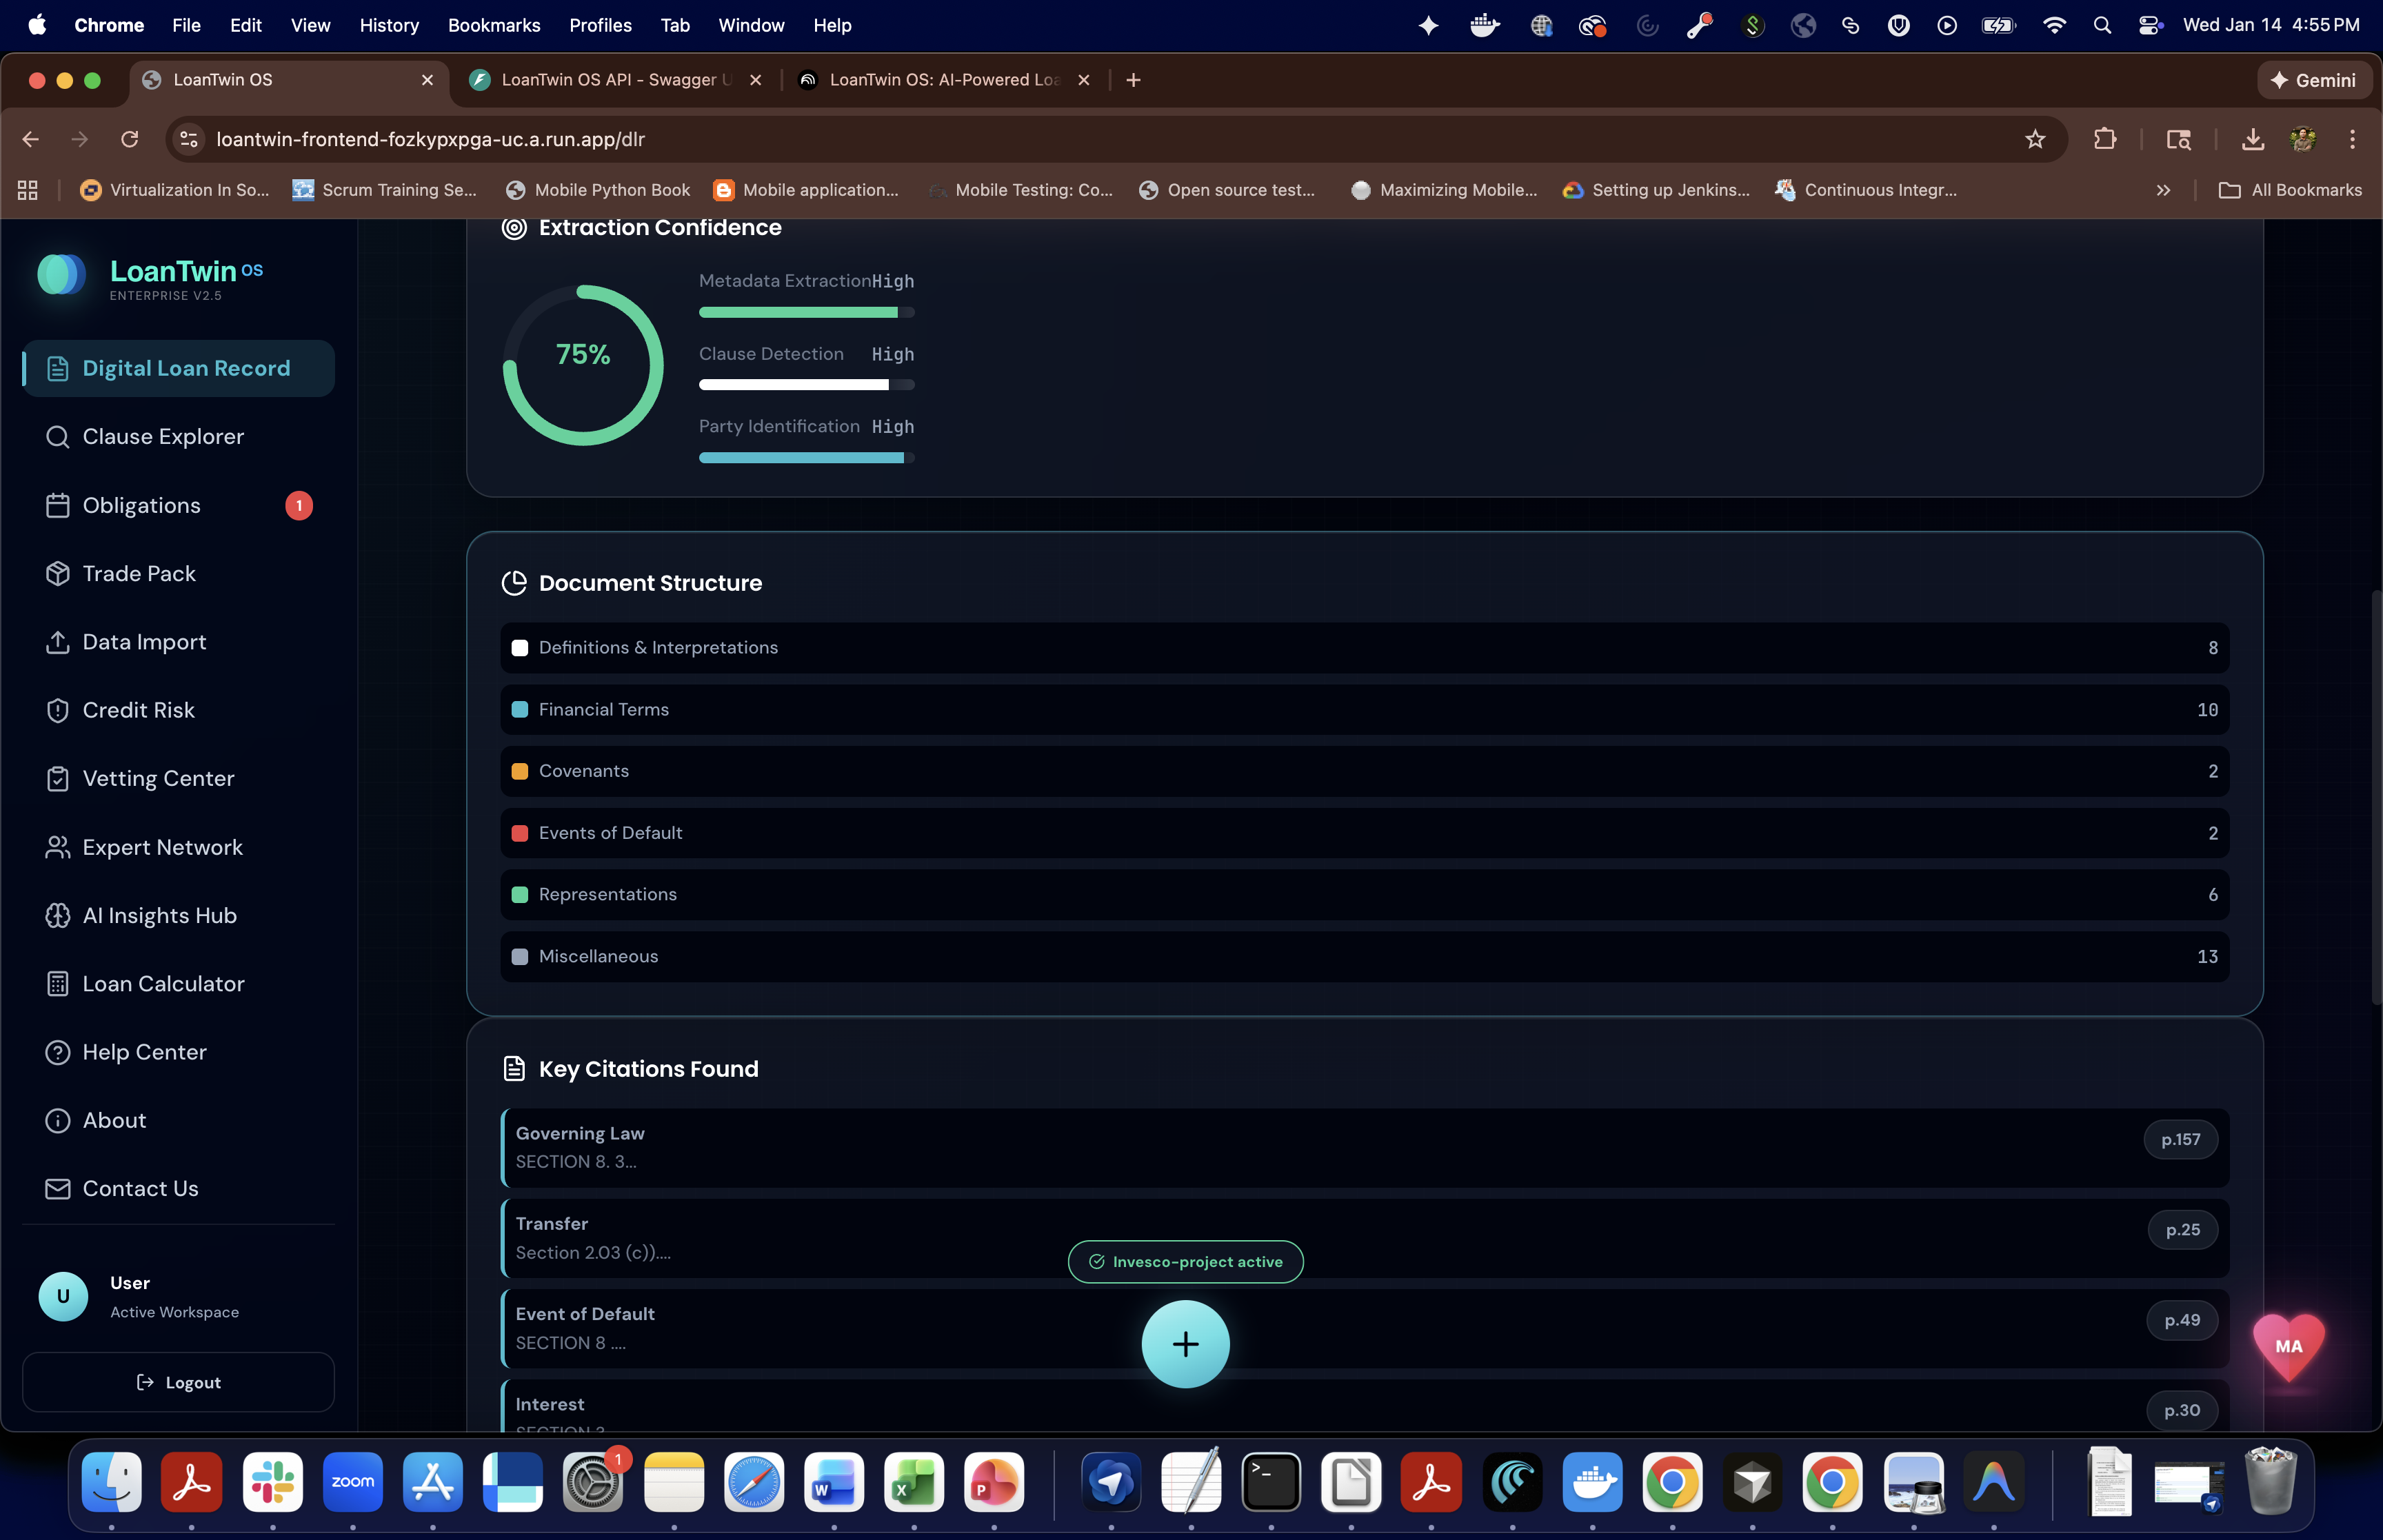The height and width of the screenshot is (1540, 2383).
Task: Bookmark this page with star icon
Action: click(2034, 140)
